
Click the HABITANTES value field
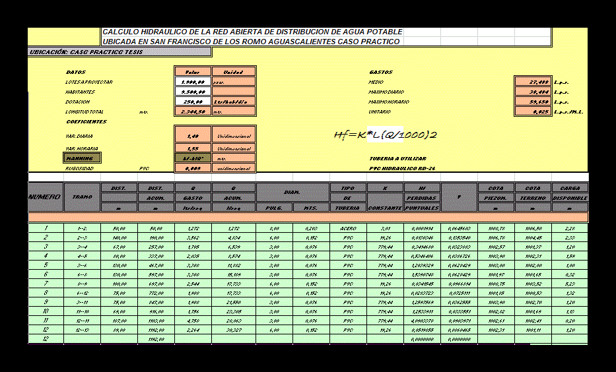(x=193, y=92)
